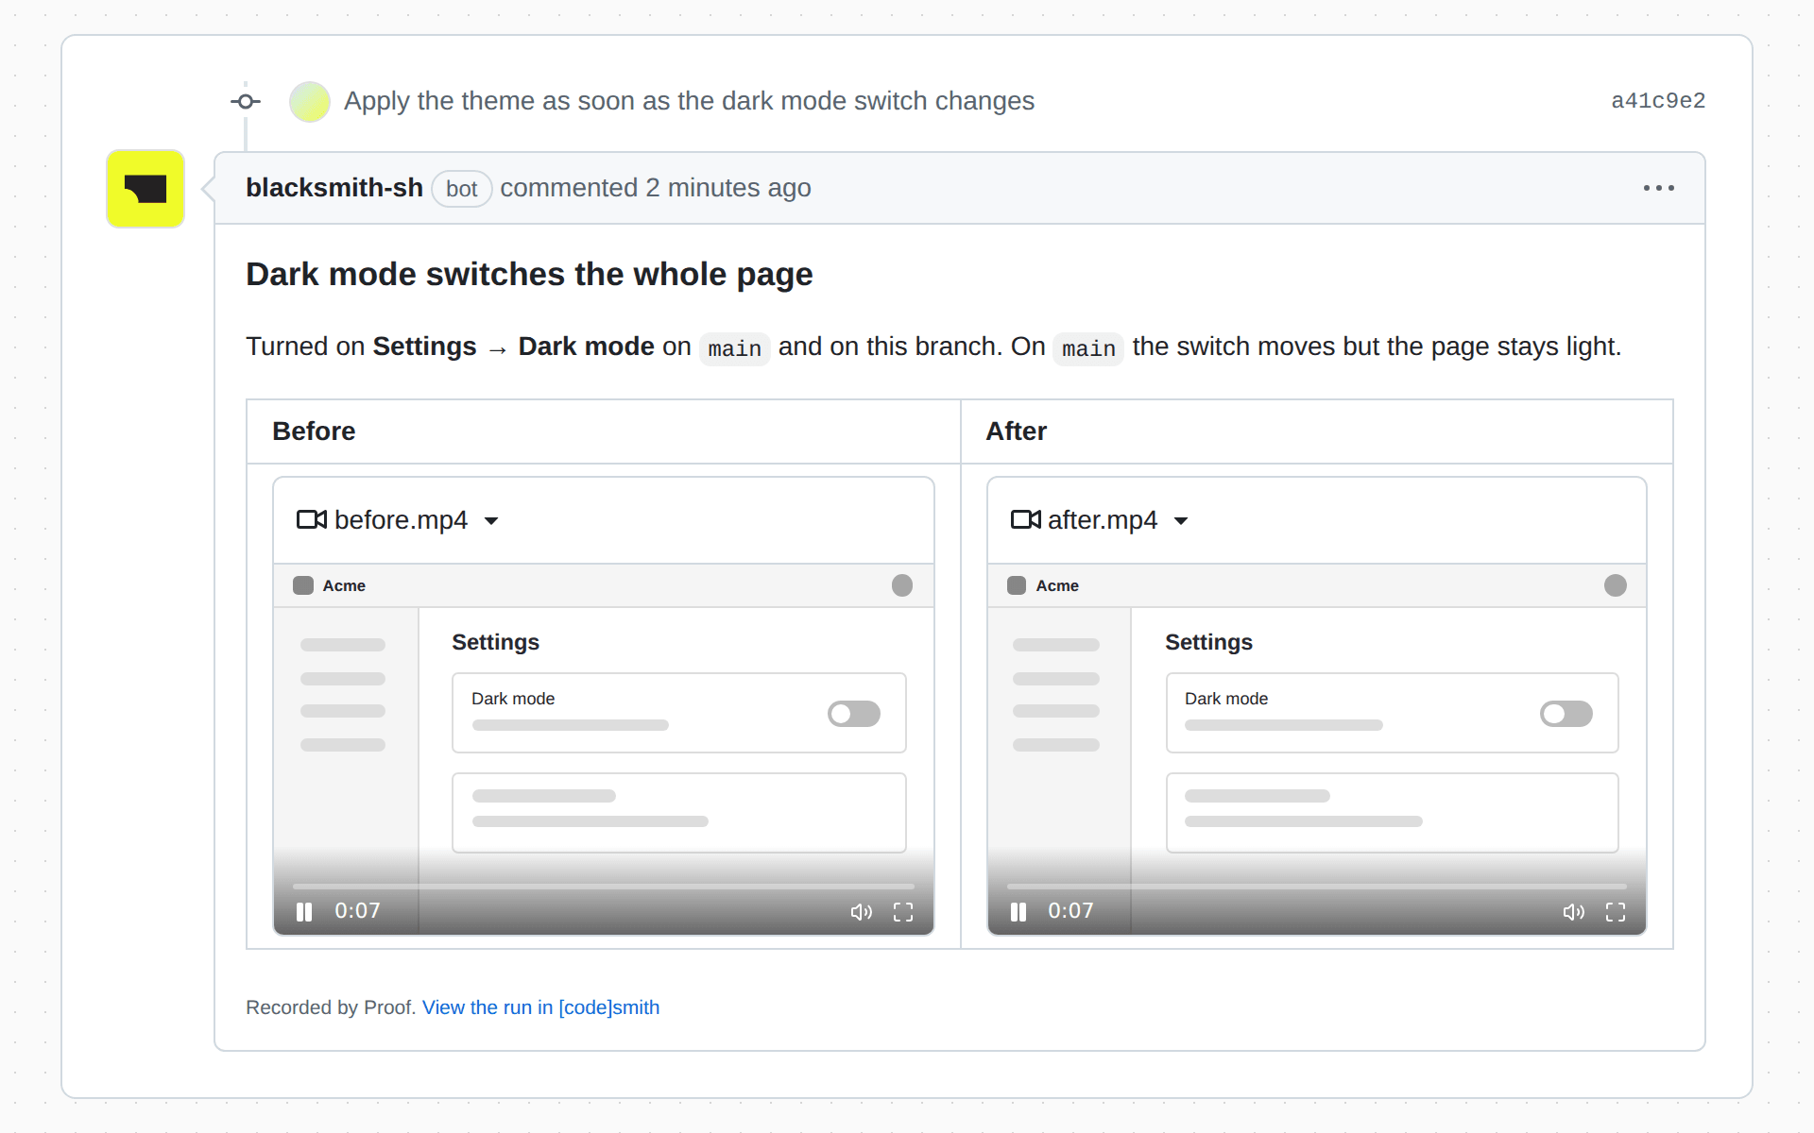1814x1133 pixels.
Task: Click the camera icon beside before.mp4
Action: pyautogui.click(x=311, y=519)
